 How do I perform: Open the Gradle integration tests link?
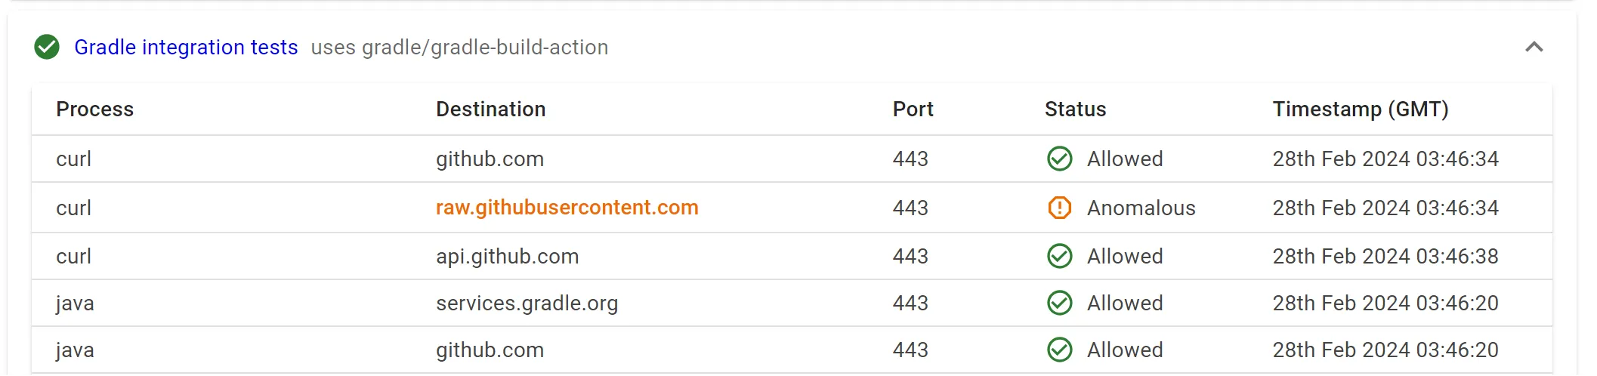tap(186, 47)
